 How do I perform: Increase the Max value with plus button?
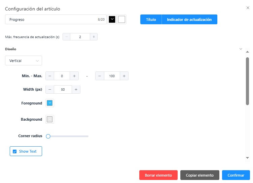coord(124,76)
